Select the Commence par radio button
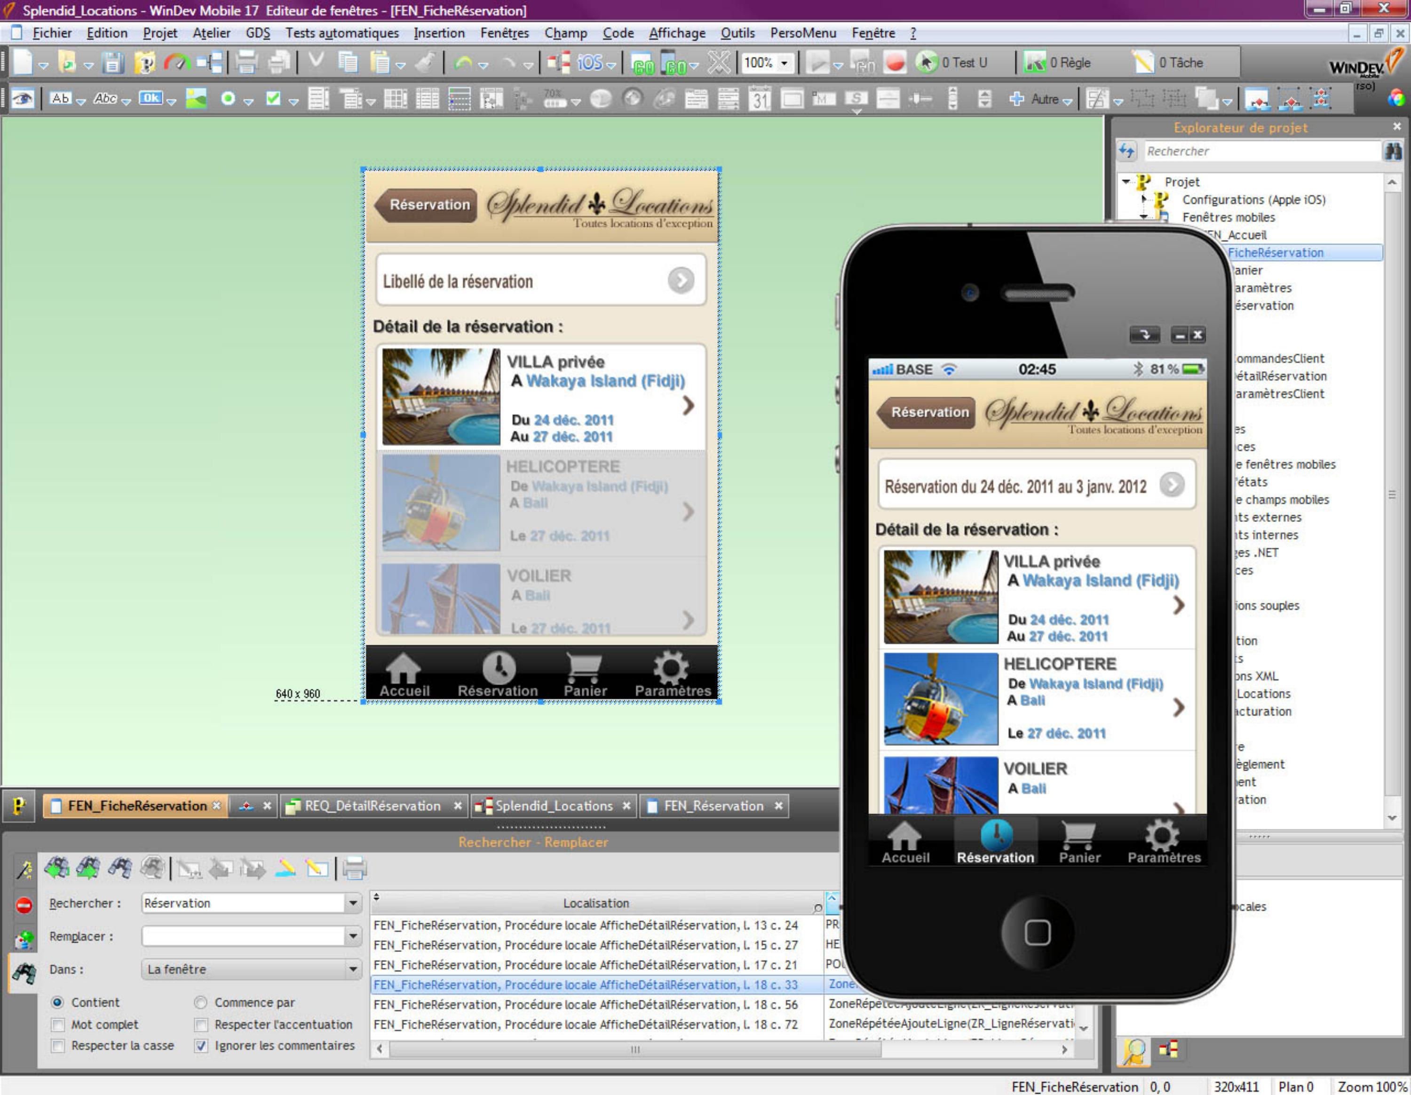 click(x=201, y=1003)
